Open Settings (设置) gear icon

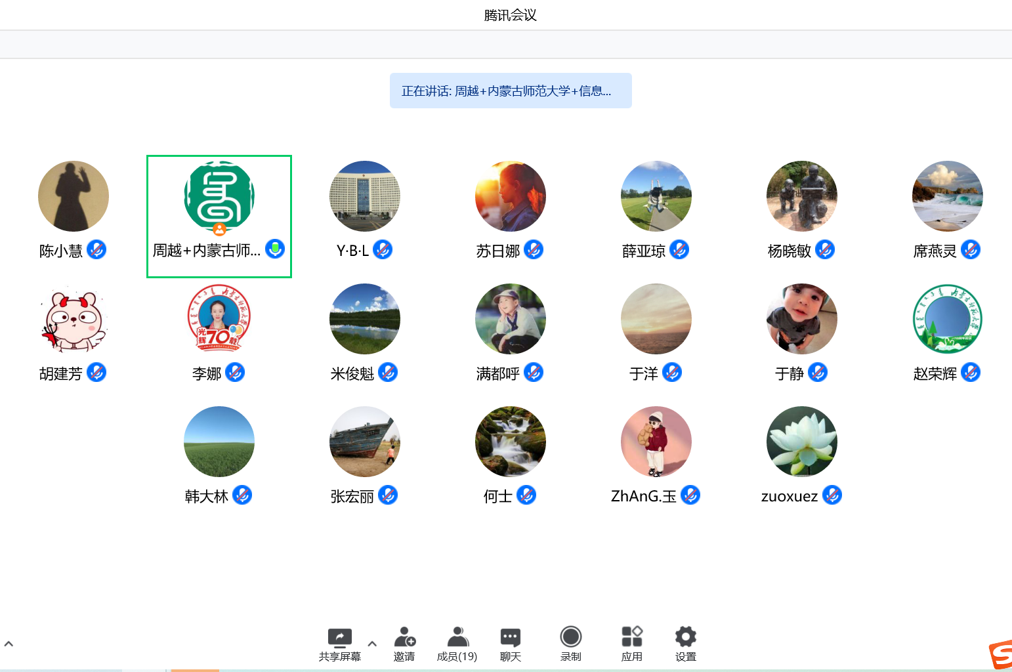685,637
